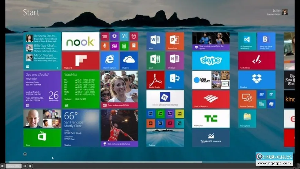
Task: Launch PowerPoint from the Start screen
Action: [x=174, y=41]
